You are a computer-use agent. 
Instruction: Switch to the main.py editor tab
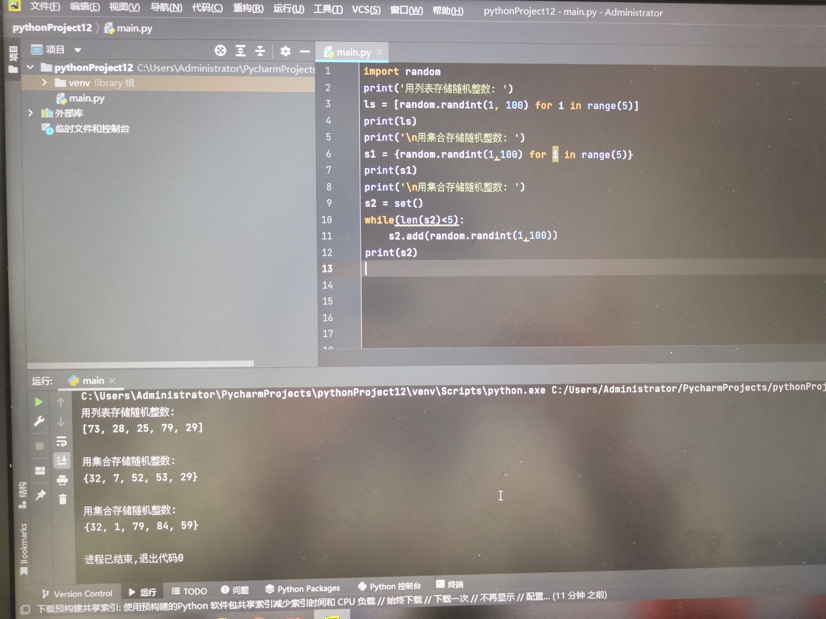[x=353, y=52]
